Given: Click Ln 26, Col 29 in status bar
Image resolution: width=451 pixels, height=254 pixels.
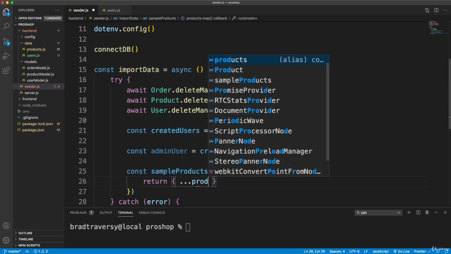Looking at the screenshot, I should (x=315, y=251).
